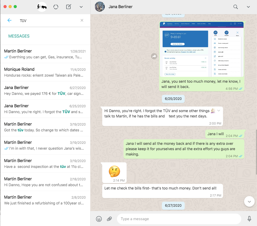The image size is (257, 226).
Task: Search within the chat using the magnifier icon
Action: [235, 7]
